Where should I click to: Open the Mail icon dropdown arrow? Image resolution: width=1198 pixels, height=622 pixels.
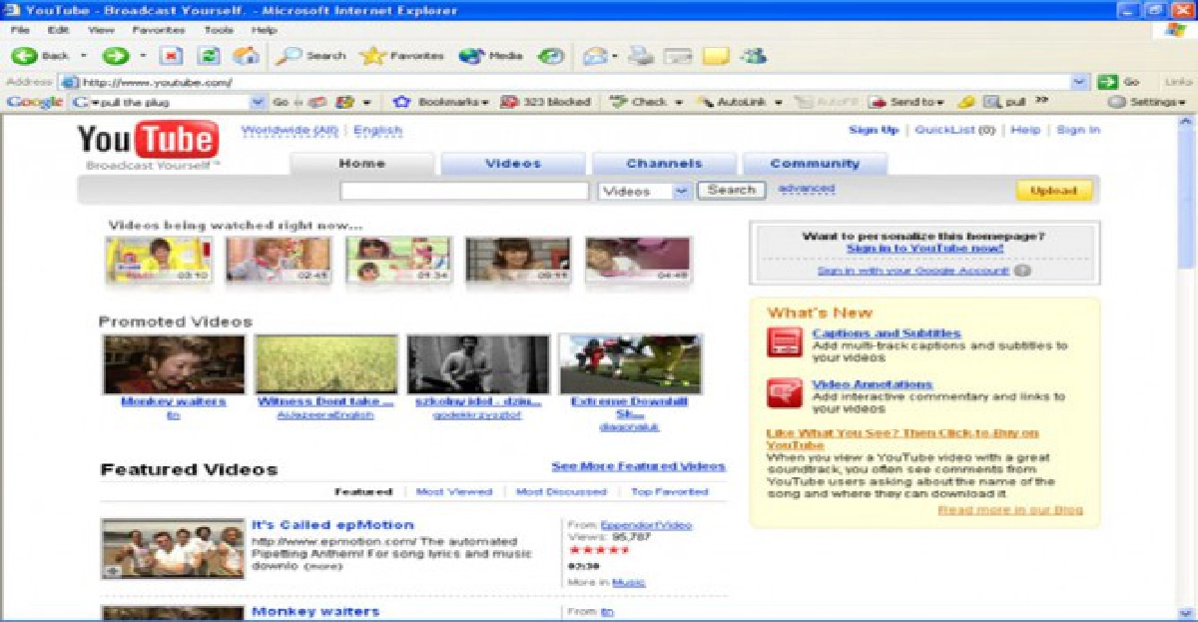tap(615, 56)
